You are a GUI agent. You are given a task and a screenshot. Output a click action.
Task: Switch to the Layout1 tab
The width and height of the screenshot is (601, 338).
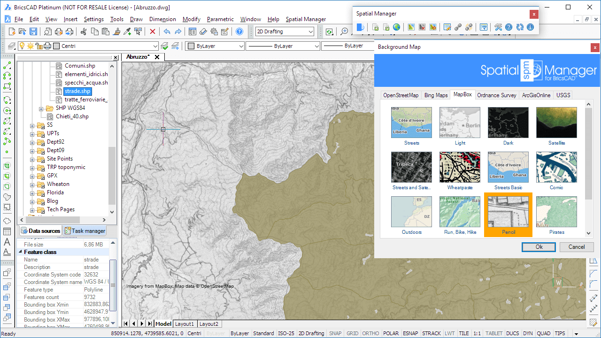coord(185,324)
